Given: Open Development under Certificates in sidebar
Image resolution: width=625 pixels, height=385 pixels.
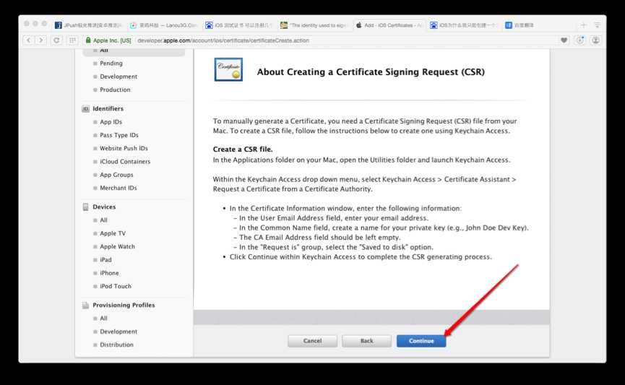Looking at the screenshot, I should 118,77.
